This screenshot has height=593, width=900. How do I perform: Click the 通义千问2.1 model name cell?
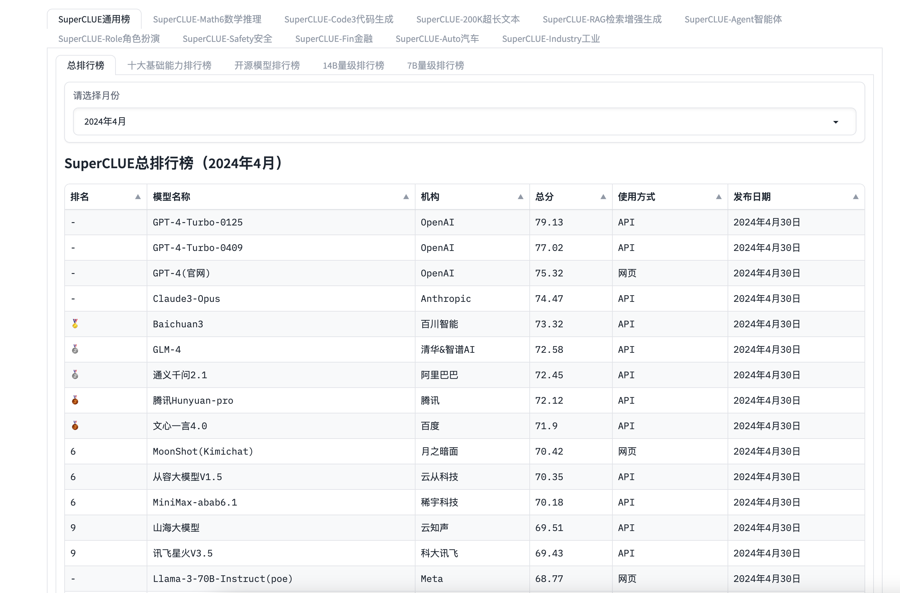[x=281, y=375]
